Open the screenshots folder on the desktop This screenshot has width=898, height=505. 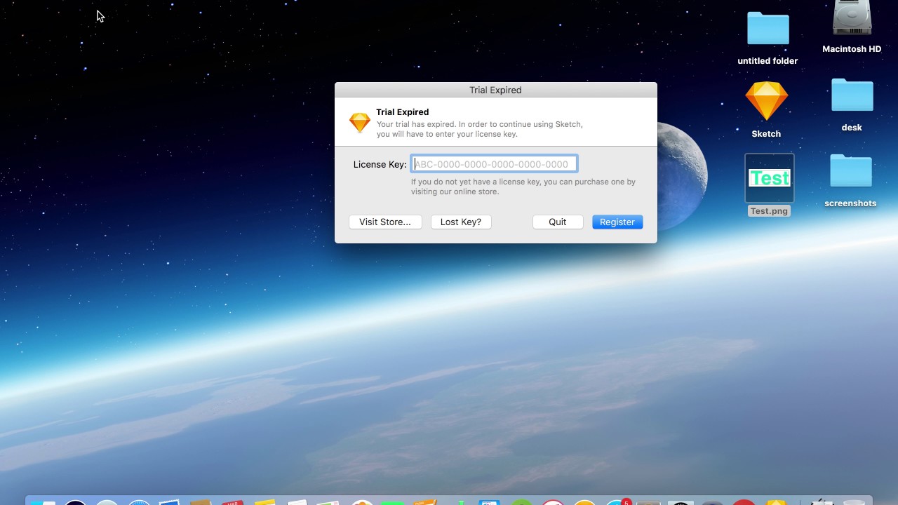(x=850, y=170)
